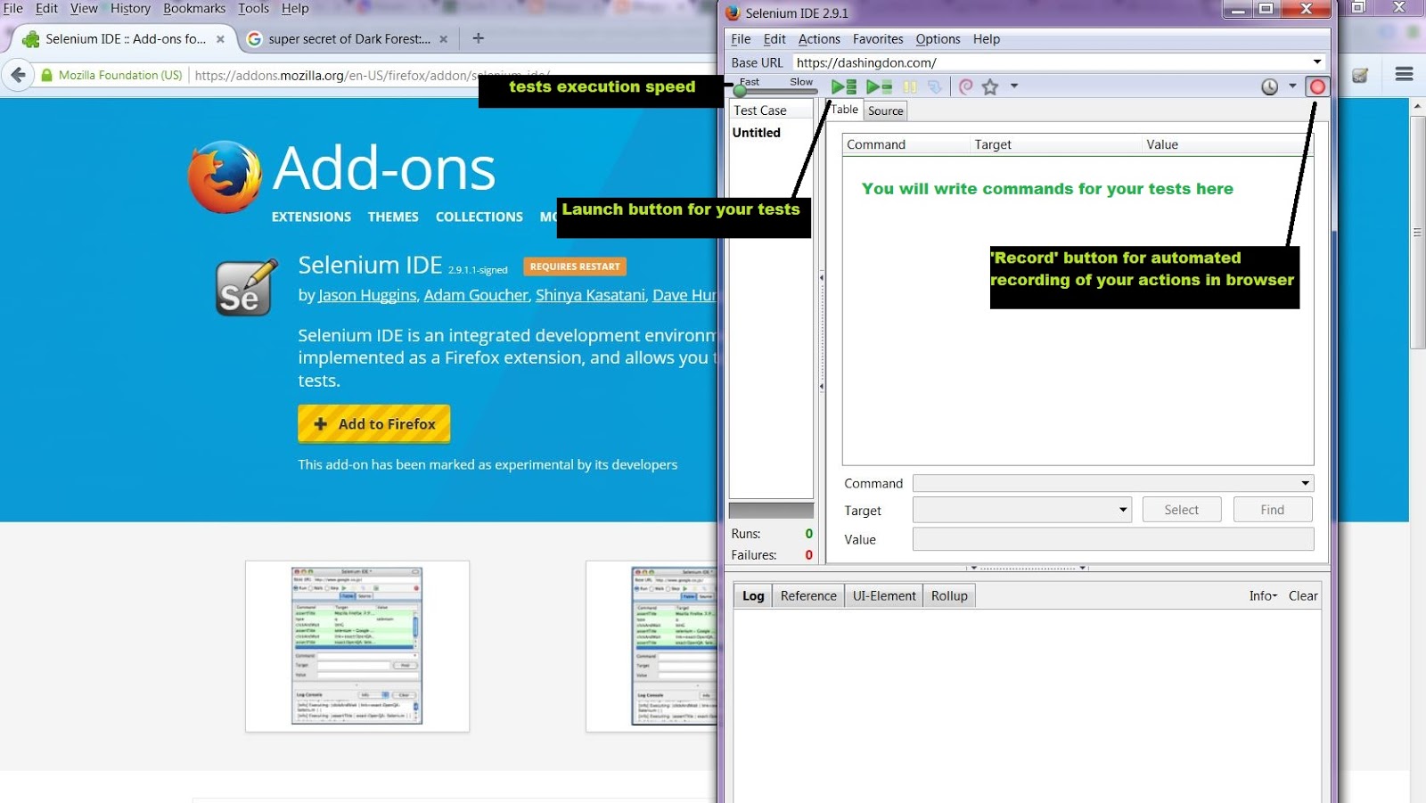This screenshot has height=803, width=1426.
Task: Open author Jason Huggins link
Action: point(367,295)
